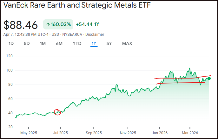Click the red circle annotation near Jul 2025
The height and width of the screenshot is (139, 218).
pos(57,112)
